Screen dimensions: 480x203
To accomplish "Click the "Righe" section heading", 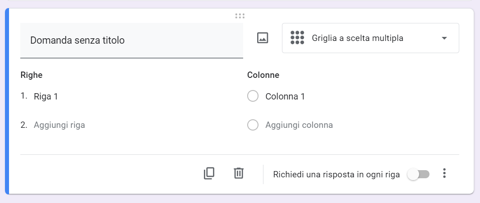I will pos(32,75).
